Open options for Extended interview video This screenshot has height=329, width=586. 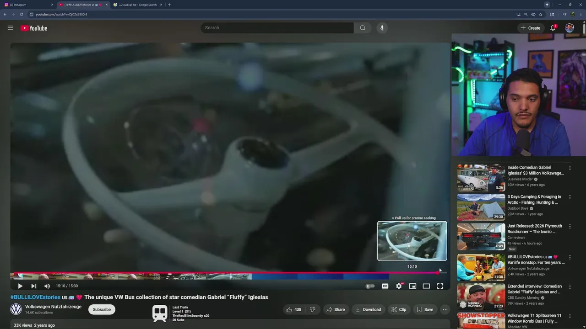coord(570,287)
